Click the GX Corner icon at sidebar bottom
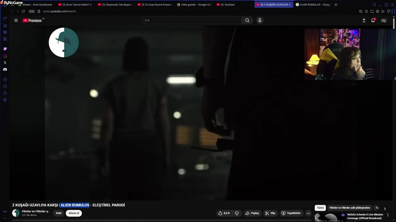The image size is (396, 222). click(5, 212)
